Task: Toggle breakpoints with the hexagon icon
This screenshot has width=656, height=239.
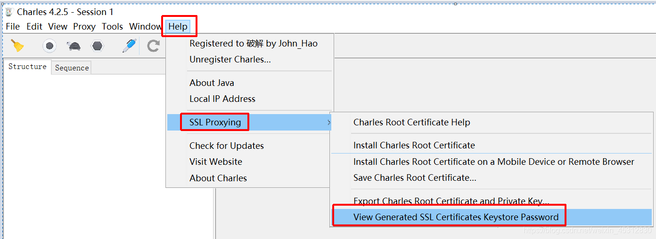Action: click(x=97, y=46)
